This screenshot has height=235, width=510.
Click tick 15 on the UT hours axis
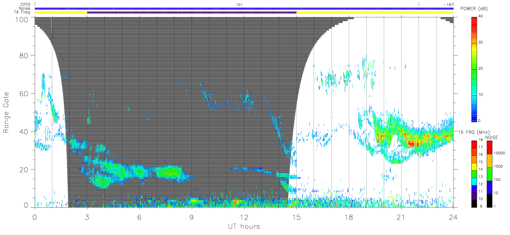[x=297, y=217]
